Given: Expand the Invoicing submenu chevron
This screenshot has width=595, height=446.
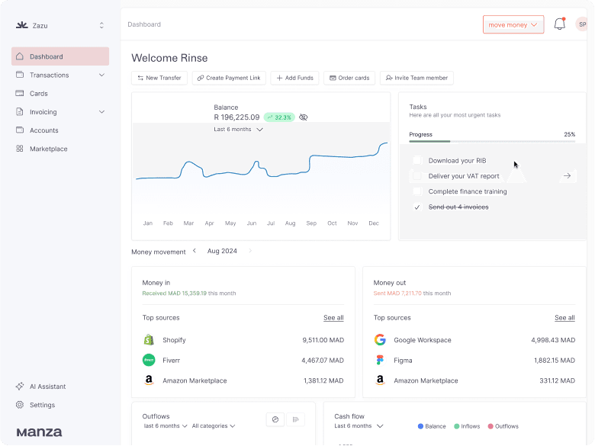Looking at the screenshot, I should 101,112.
